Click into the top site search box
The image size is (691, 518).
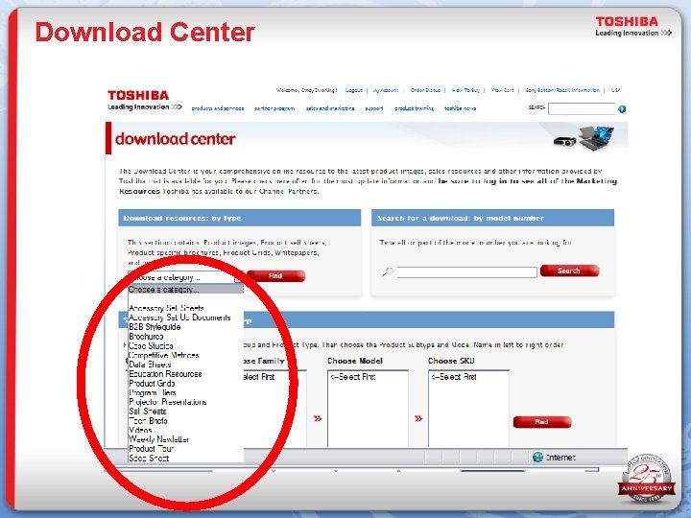pos(582,108)
